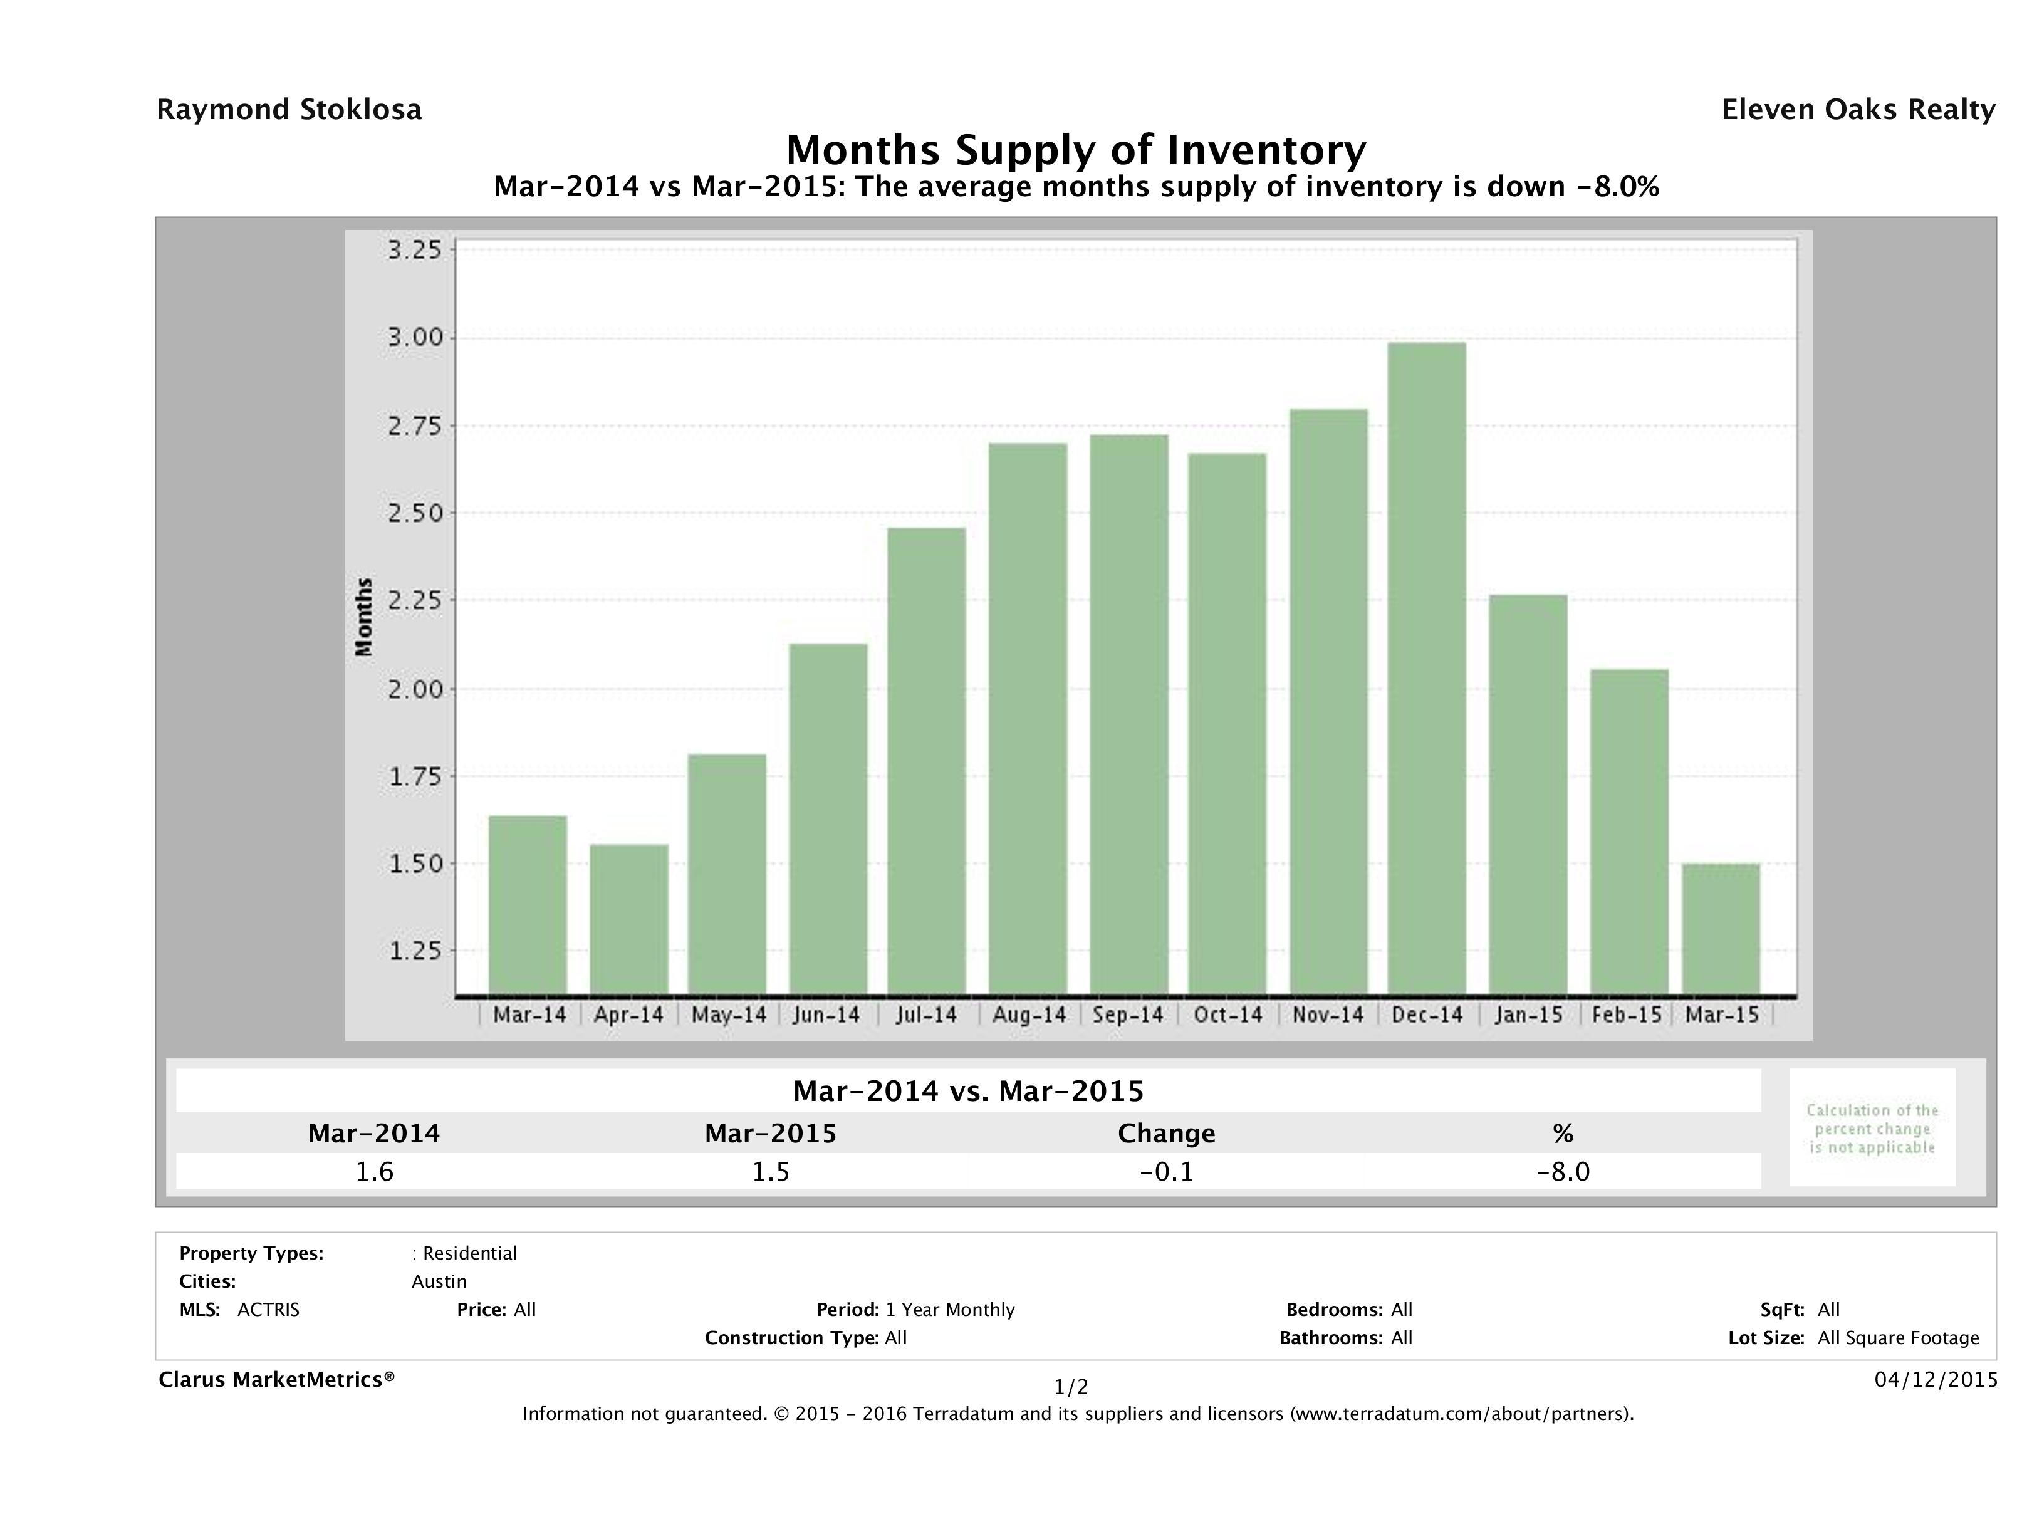
Task: Click the Months Supply of Inventory title
Action: [1076, 150]
